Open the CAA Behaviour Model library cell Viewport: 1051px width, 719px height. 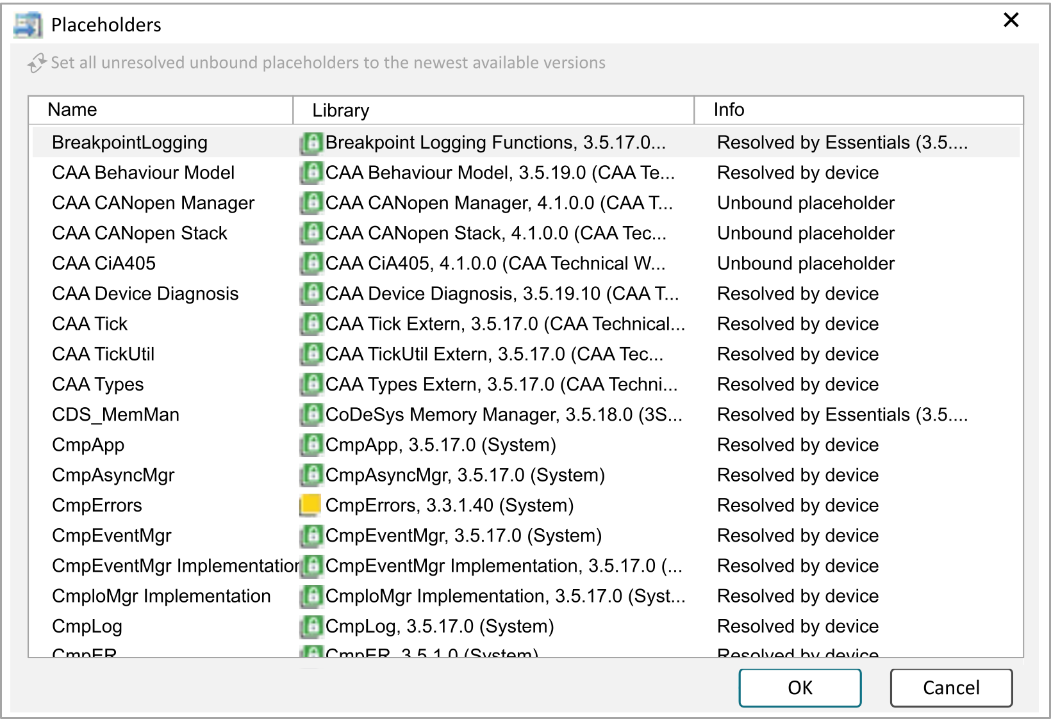click(499, 173)
